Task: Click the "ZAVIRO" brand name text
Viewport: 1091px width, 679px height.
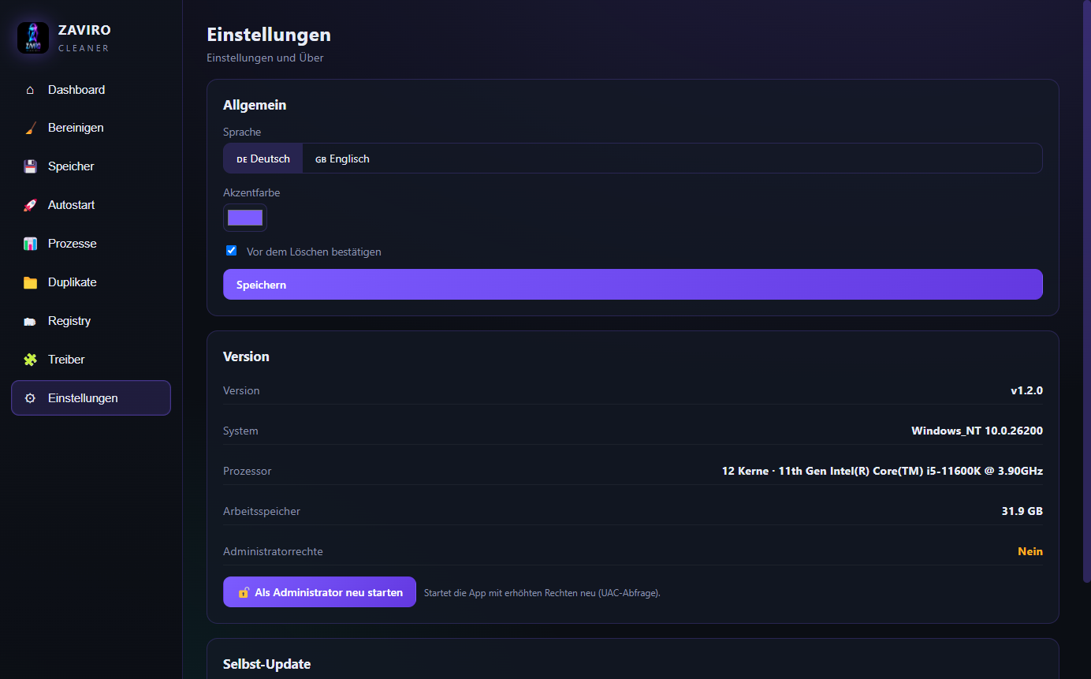Action: coord(84,30)
